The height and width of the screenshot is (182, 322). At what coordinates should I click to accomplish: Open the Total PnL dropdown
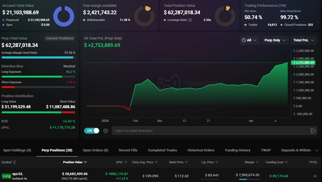click(x=304, y=40)
